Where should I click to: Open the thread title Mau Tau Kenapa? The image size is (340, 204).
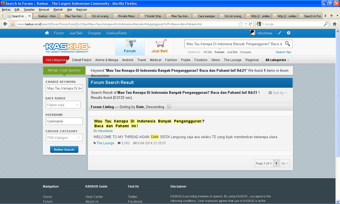(x=149, y=124)
